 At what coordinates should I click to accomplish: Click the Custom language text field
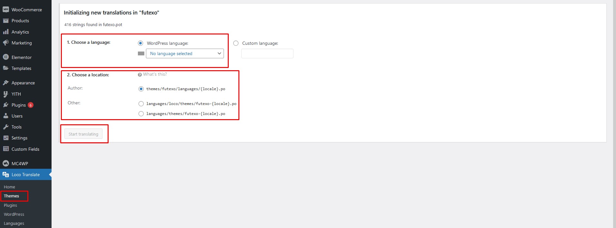click(267, 53)
